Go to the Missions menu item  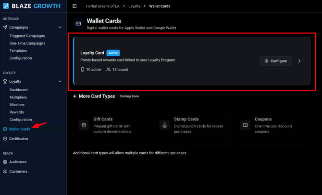point(17,105)
